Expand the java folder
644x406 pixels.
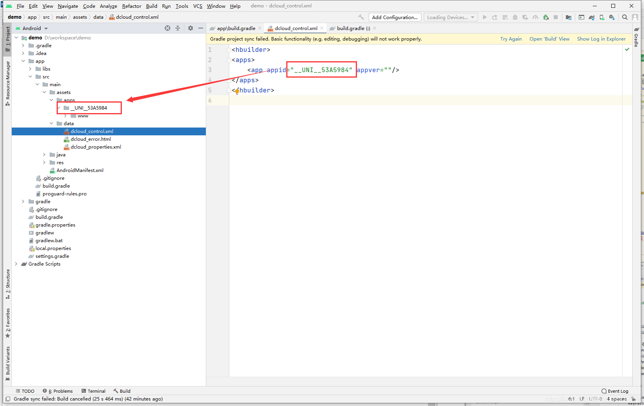point(44,155)
